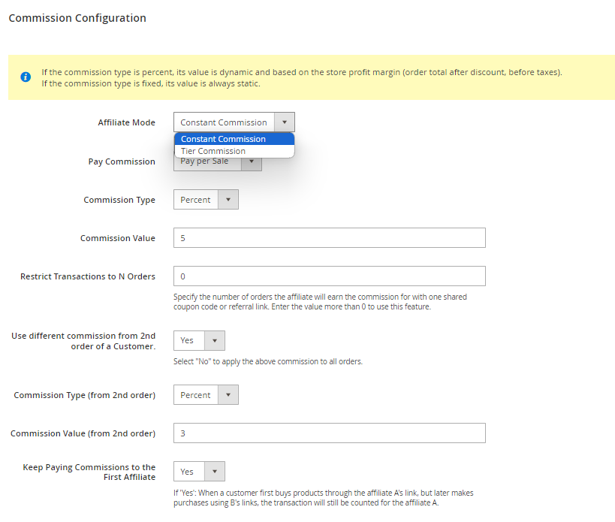Image resolution: width=615 pixels, height=522 pixels.
Task: Click the Commission Value (from 2nd order) label
Action: tap(83, 433)
